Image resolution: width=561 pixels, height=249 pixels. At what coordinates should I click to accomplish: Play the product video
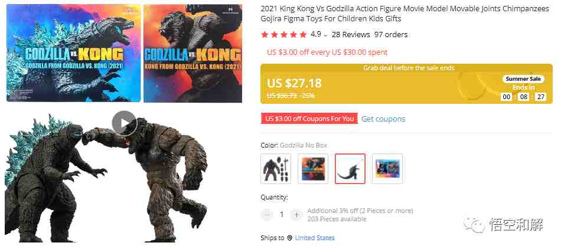[124, 123]
